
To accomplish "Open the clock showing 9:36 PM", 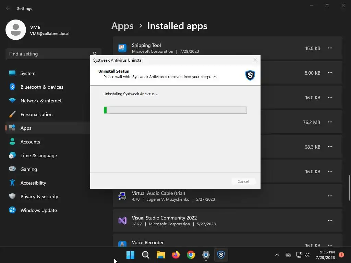I will (325, 255).
